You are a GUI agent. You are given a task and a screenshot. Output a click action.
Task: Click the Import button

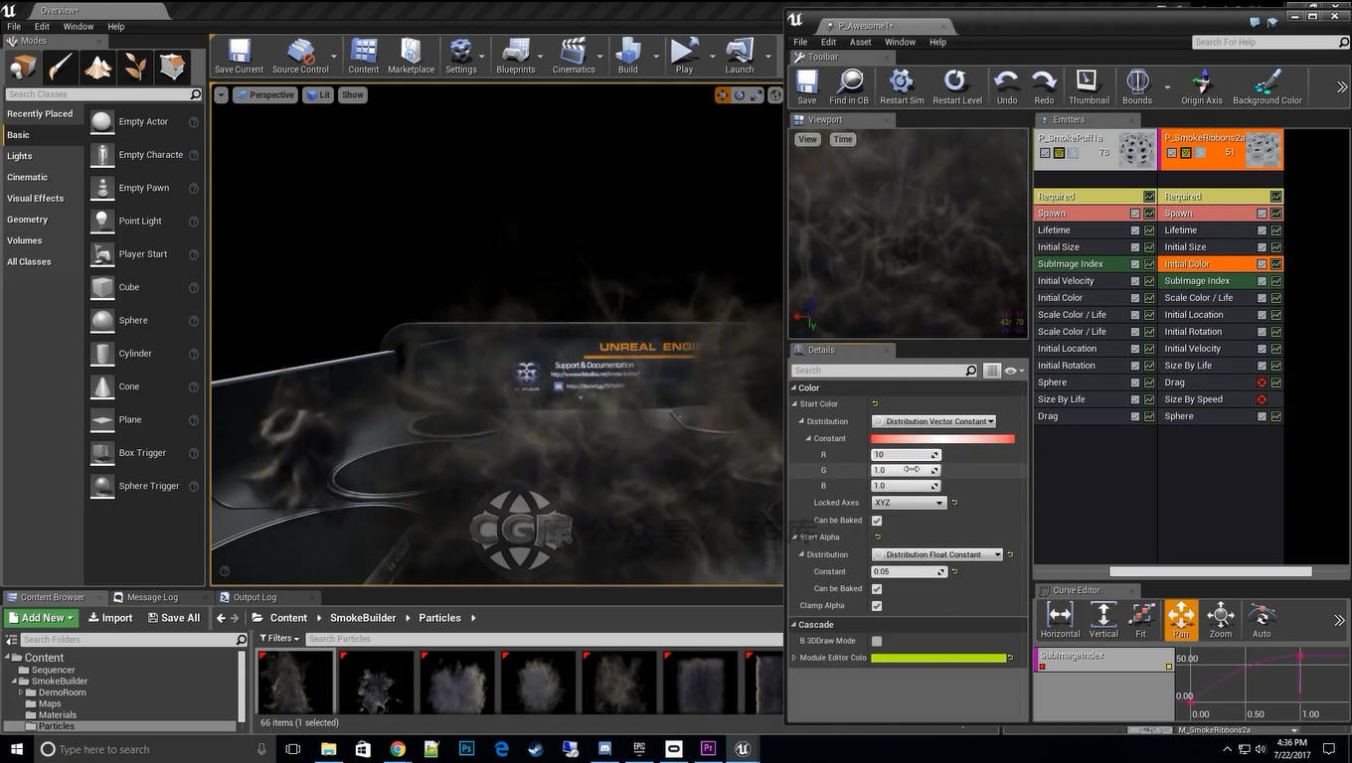[110, 618]
